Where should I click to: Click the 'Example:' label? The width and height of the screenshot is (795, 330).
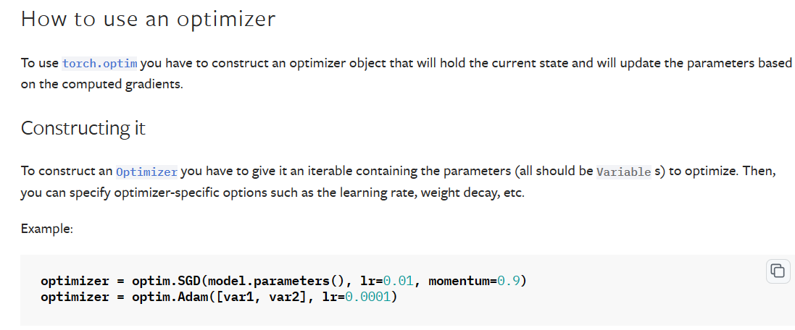point(47,229)
